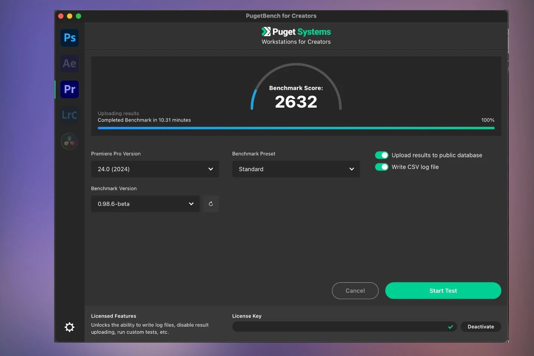
Task: Click the 2632 benchmark score value
Action: [296, 102]
